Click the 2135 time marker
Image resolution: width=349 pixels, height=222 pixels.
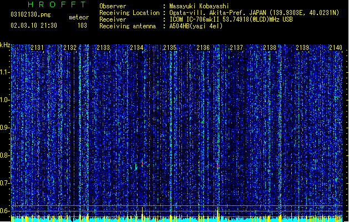[170, 48]
